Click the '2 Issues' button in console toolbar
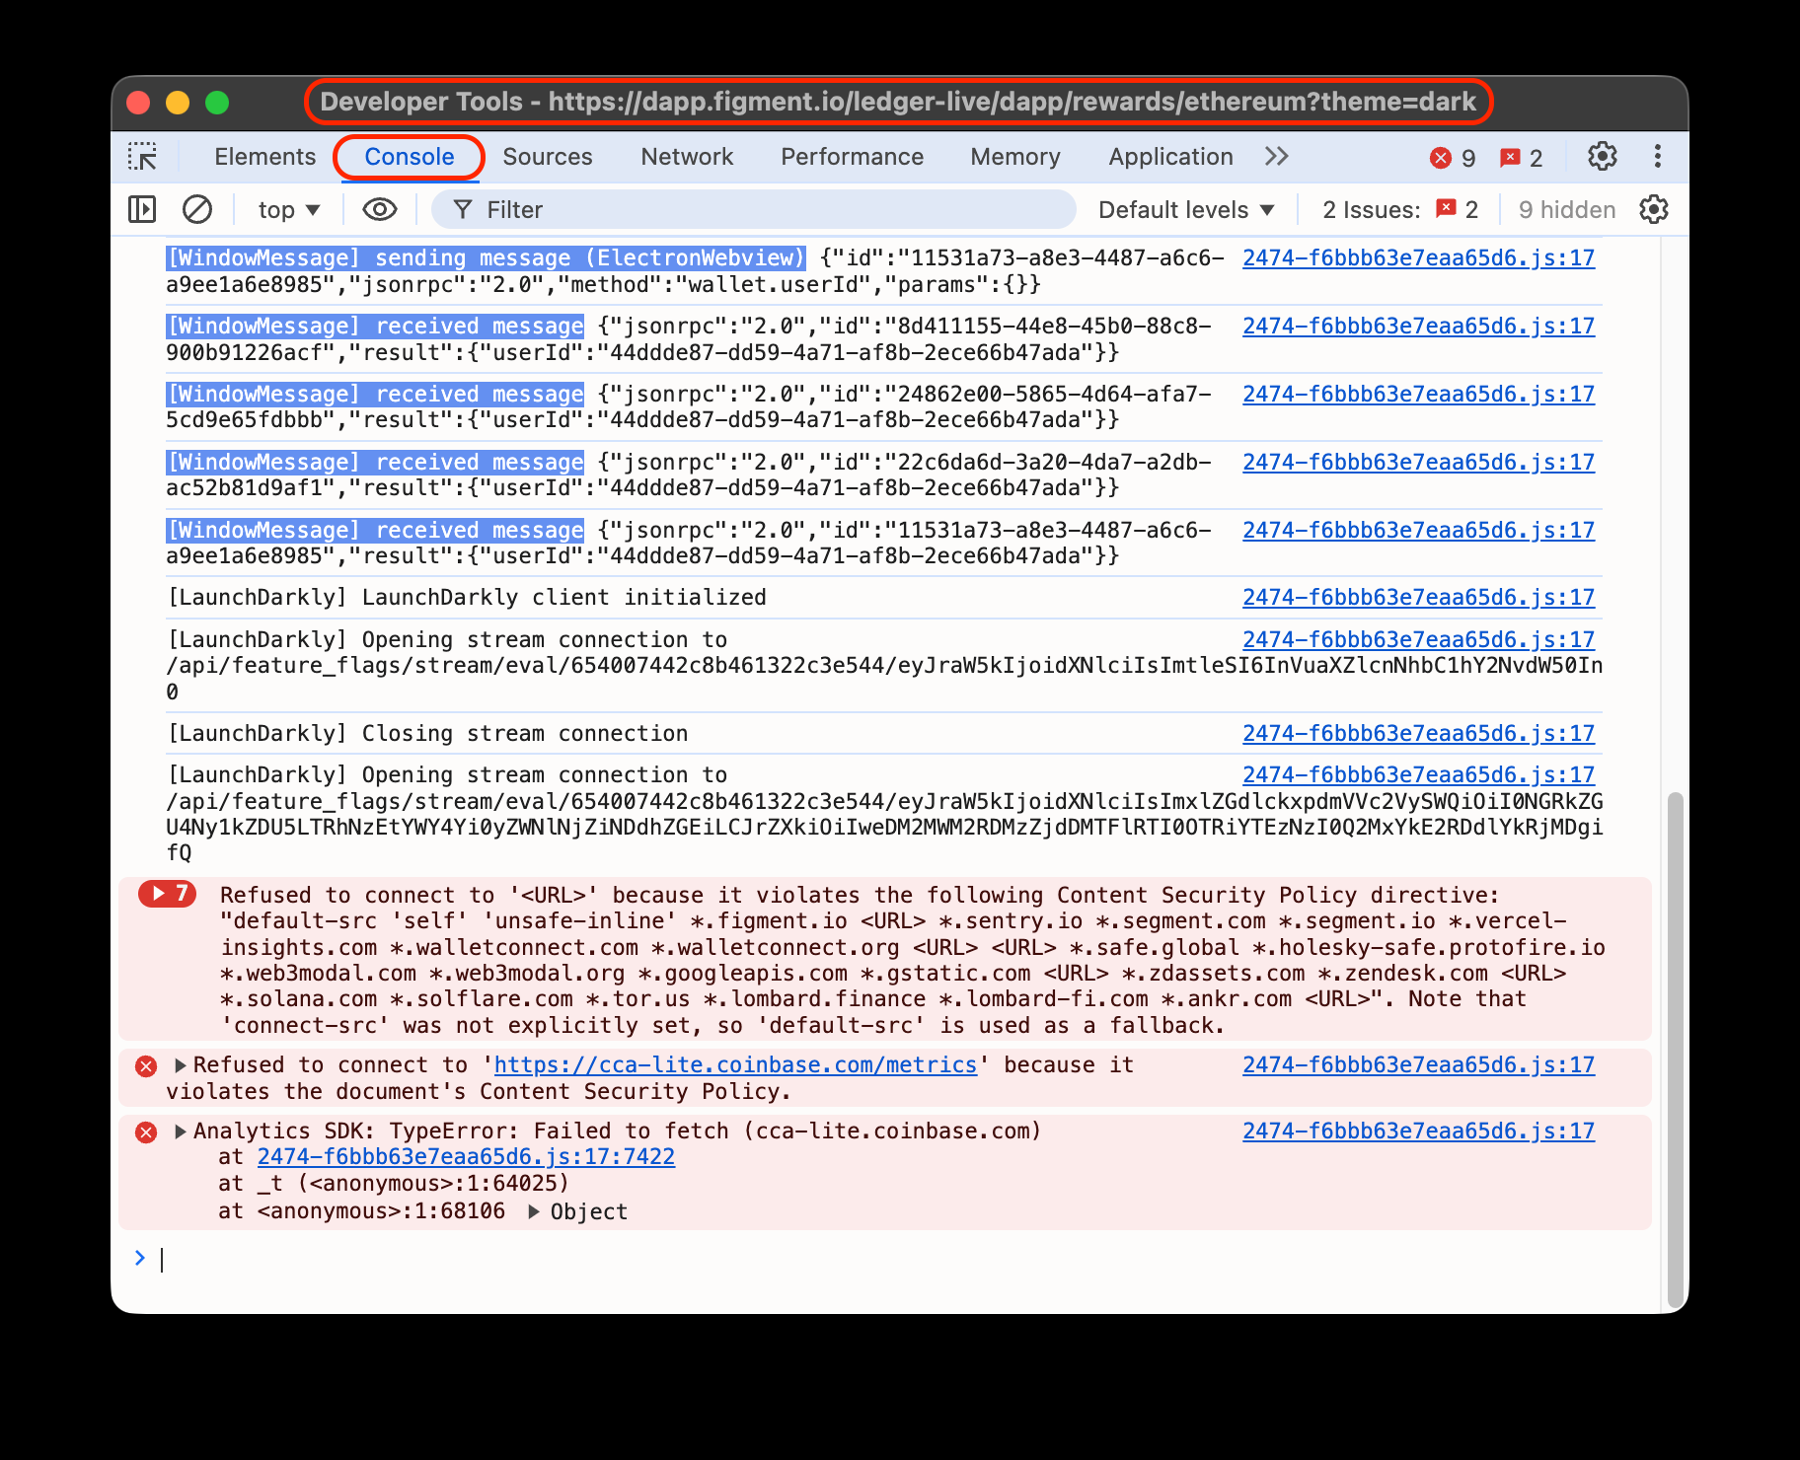Image resolution: width=1800 pixels, height=1460 pixels. pyautogui.click(x=1400, y=210)
